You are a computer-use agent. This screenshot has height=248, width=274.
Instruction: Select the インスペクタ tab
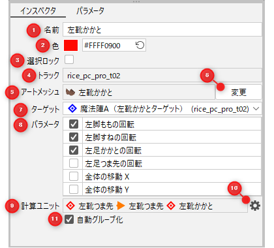[38, 10]
